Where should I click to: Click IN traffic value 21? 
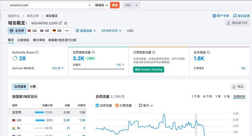pyautogui.click(x=68, y=128)
